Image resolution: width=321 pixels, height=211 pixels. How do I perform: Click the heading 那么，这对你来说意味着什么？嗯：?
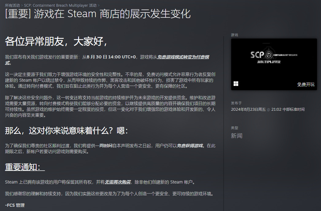coord(67,131)
